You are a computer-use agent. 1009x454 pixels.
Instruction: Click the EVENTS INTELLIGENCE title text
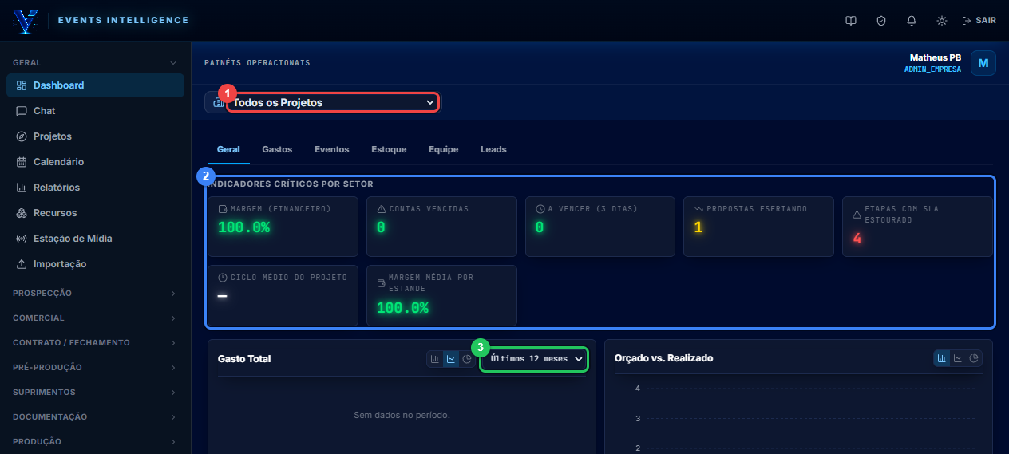(x=124, y=21)
